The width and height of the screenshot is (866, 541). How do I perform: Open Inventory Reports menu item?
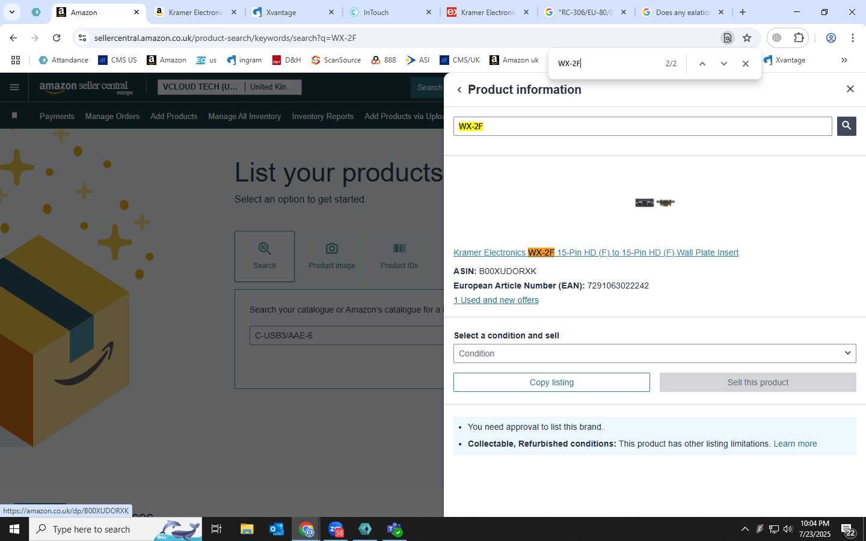click(x=323, y=116)
